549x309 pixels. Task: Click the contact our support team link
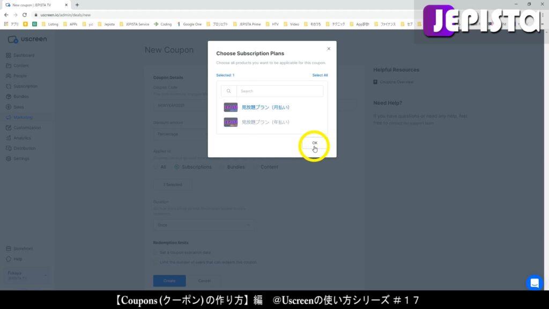click(411, 123)
